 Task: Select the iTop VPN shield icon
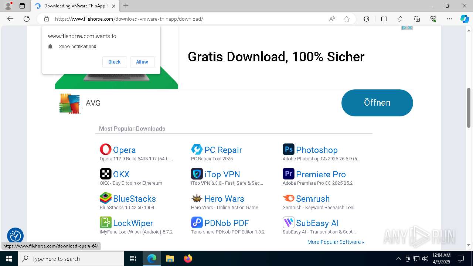197,174
